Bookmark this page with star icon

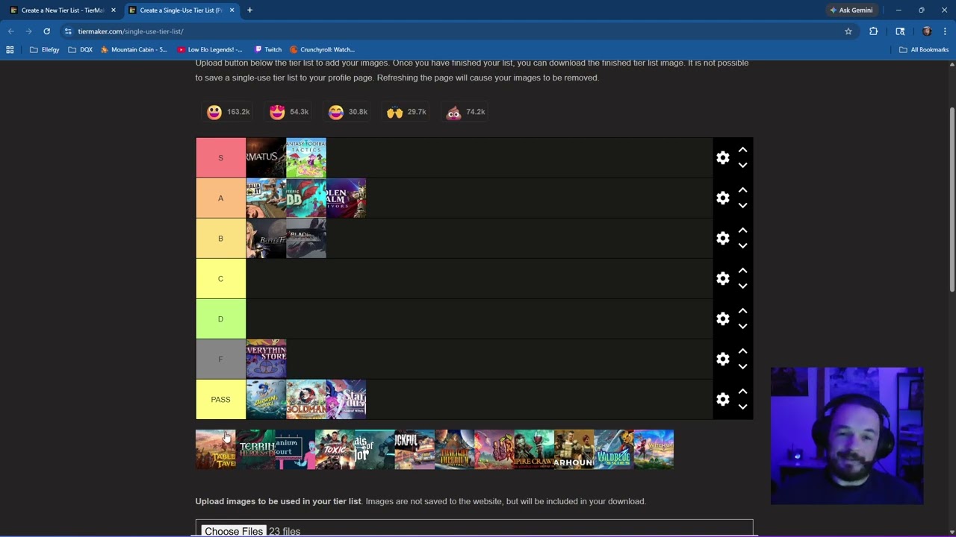point(848,31)
